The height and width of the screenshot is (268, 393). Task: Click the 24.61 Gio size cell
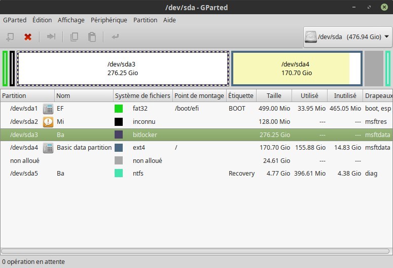pyautogui.click(x=276, y=160)
